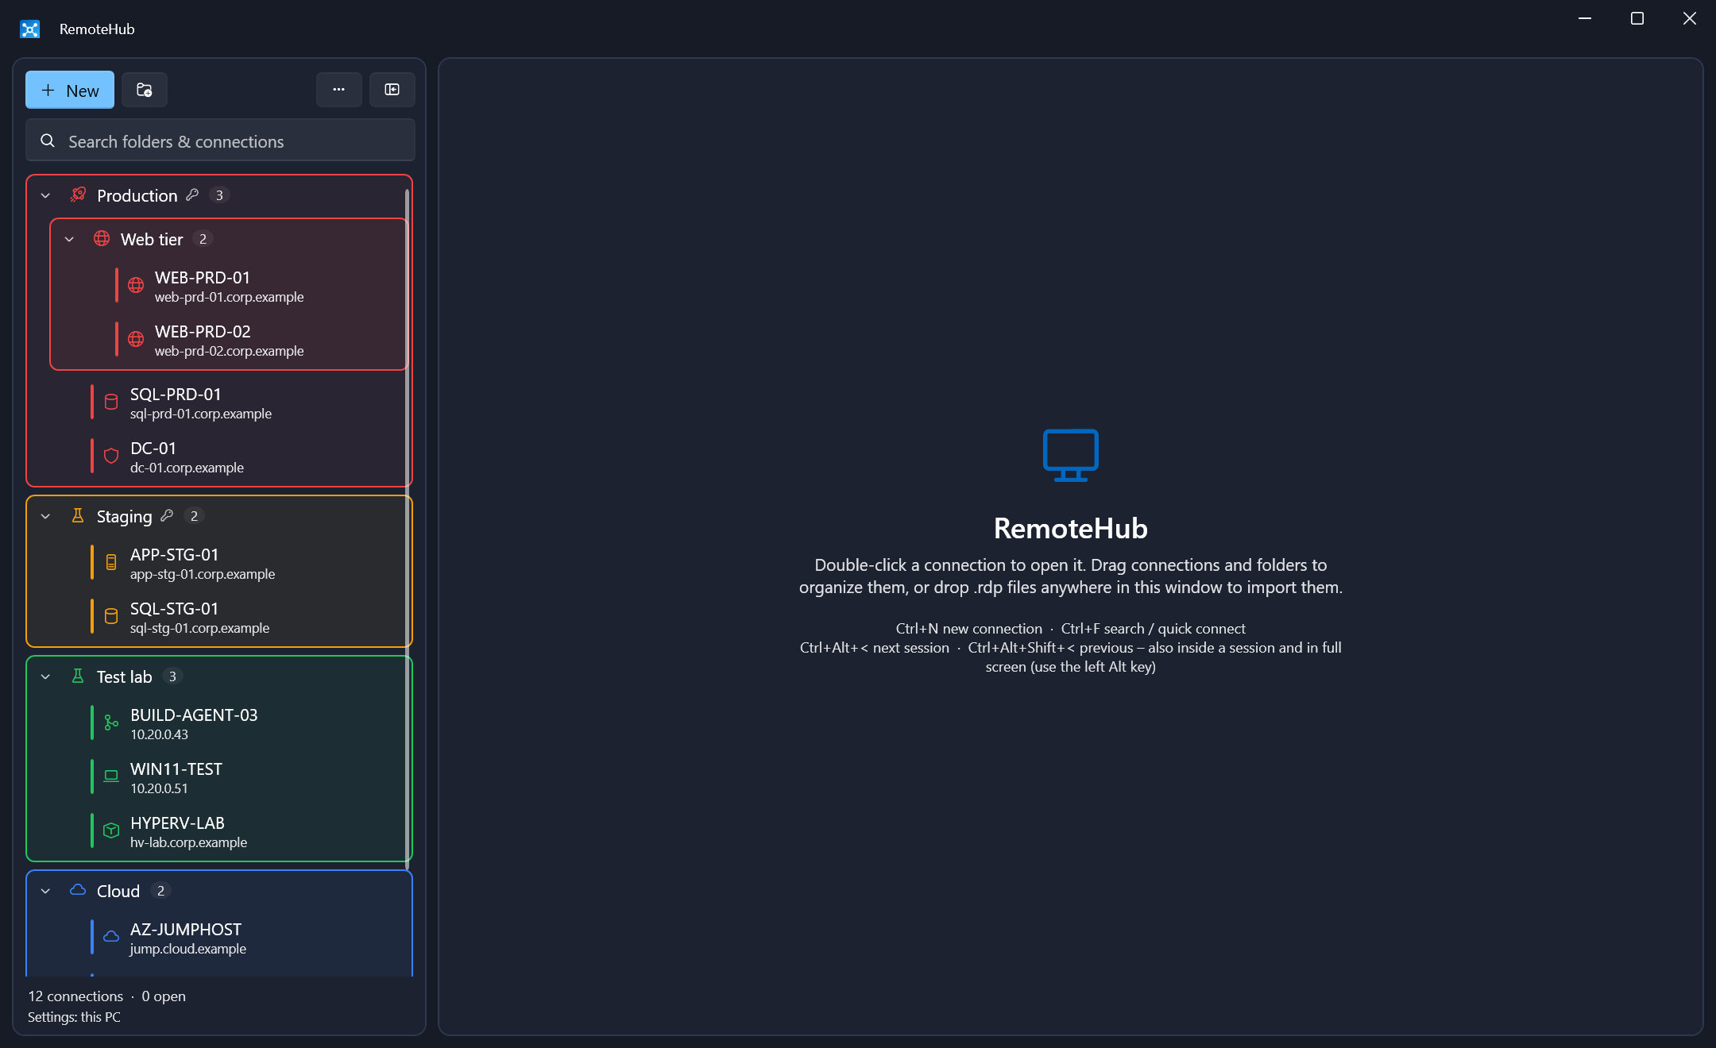Click the Cloud folder cloud icon

[78, 890]
